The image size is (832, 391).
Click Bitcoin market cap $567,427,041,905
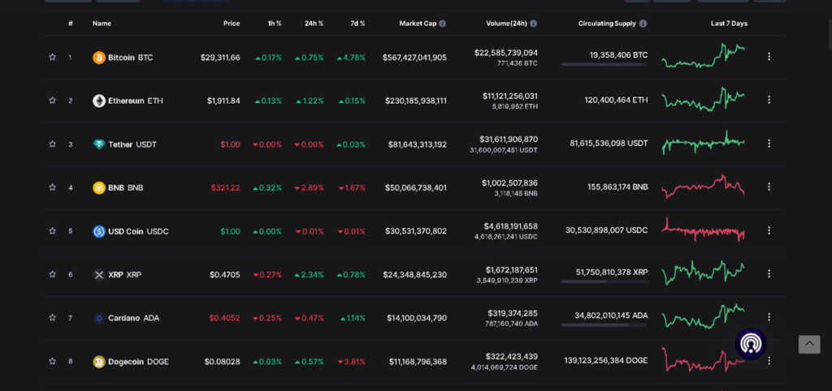(414, 58)
